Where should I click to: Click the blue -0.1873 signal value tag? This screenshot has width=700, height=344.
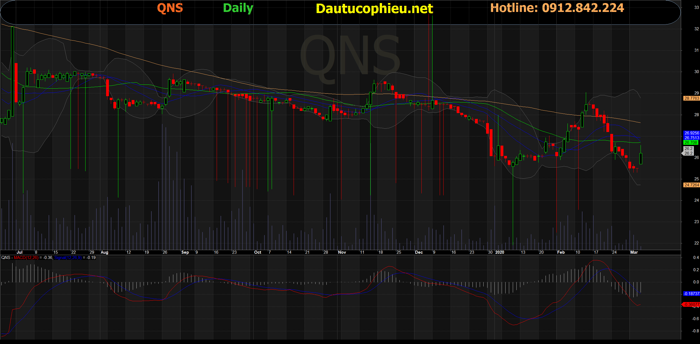pos(691,293)
